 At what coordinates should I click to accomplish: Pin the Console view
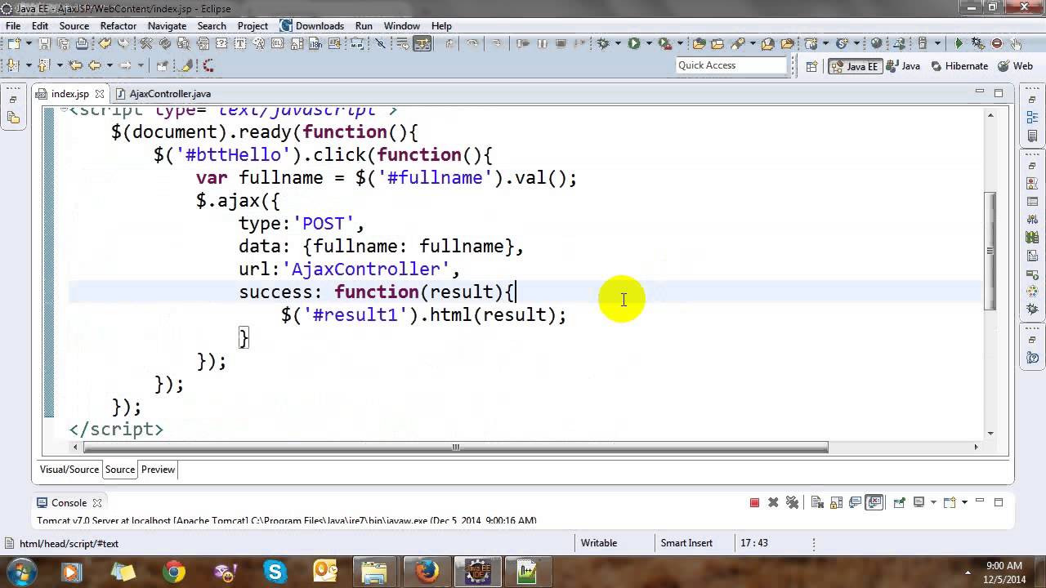tap(899, 502)
